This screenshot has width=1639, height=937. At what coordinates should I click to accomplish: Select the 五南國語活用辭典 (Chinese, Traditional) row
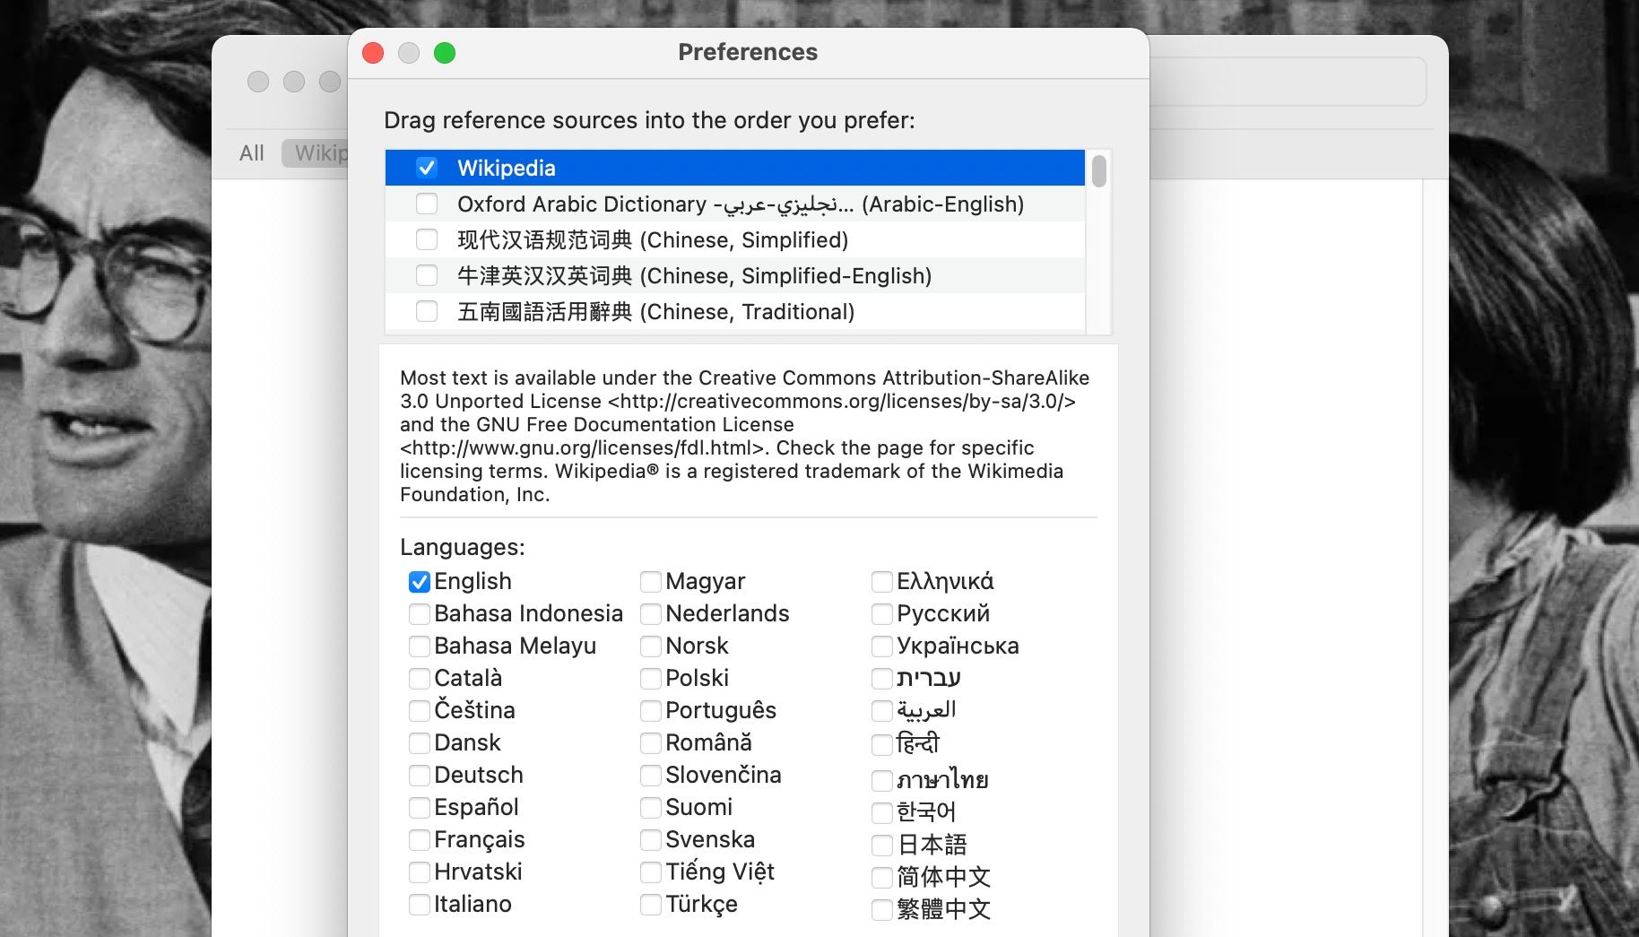pyautogui.click(x=735, y=311)
